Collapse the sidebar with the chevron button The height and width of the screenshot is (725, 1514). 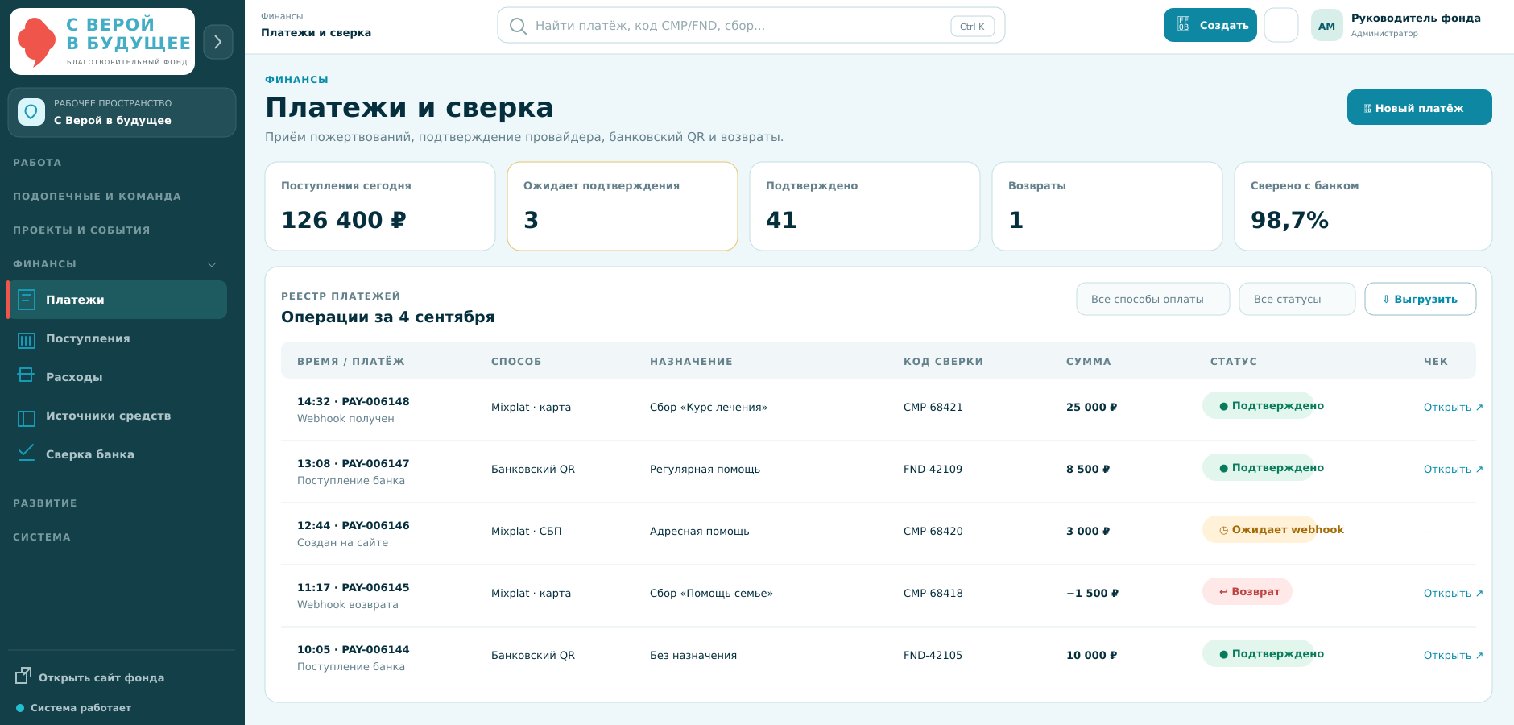click(x=218, y=42)
